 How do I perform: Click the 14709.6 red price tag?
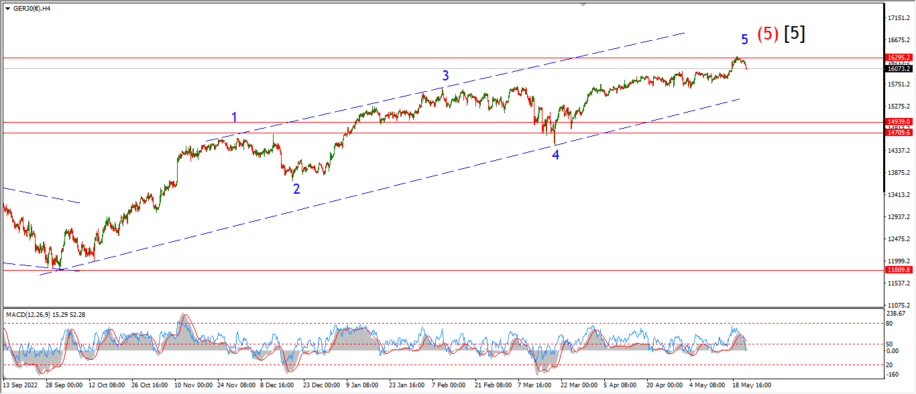coord(899,133)
